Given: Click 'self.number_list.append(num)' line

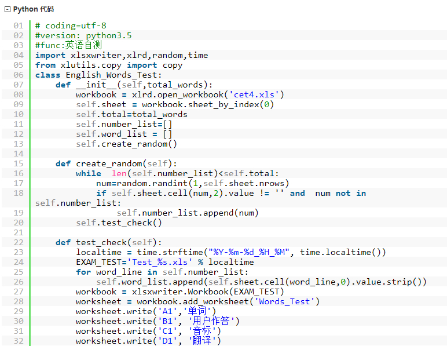Looking at the screenshot, I should (x=188, y=213).
